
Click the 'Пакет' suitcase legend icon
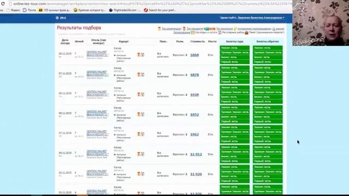[246, 33]
